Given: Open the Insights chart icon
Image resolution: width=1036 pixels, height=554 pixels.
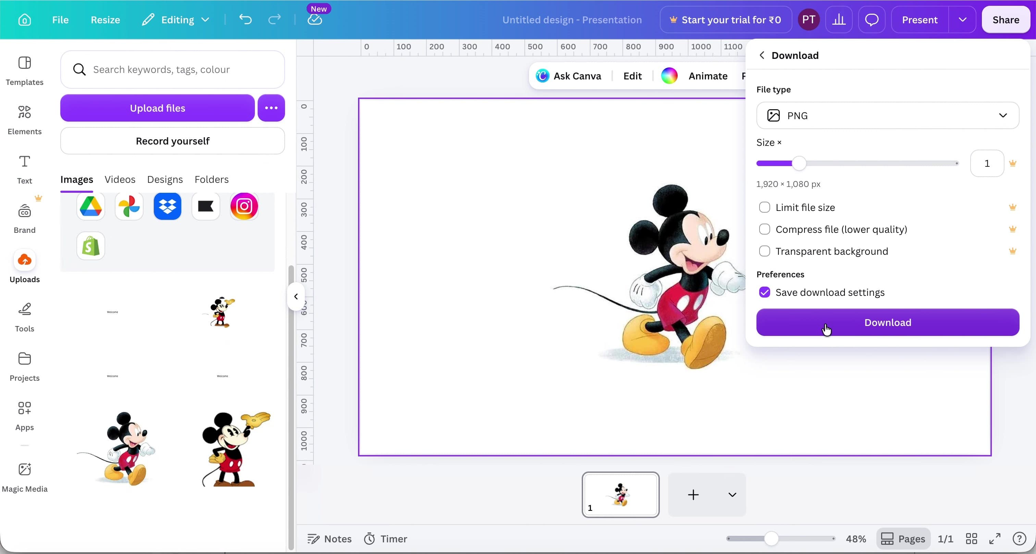Looking at the screenshot, I should coord(839,20).
